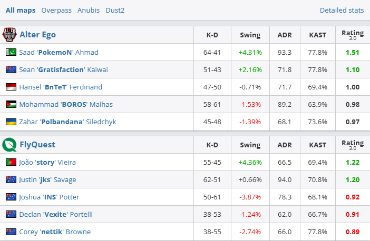The image size is (370, 241).
Task: Click the Swing column header for Alter Ego
Action: [250, 35]
